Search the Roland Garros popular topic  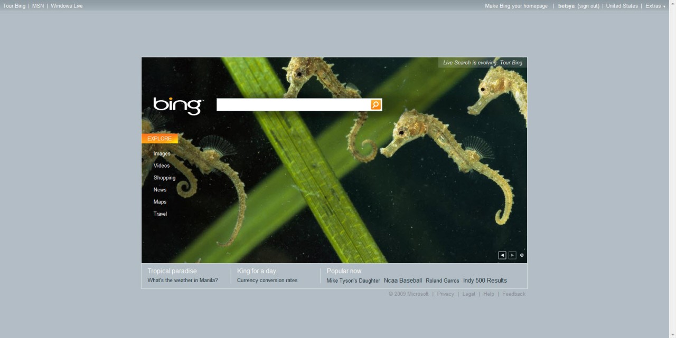(x=442, y=281)
